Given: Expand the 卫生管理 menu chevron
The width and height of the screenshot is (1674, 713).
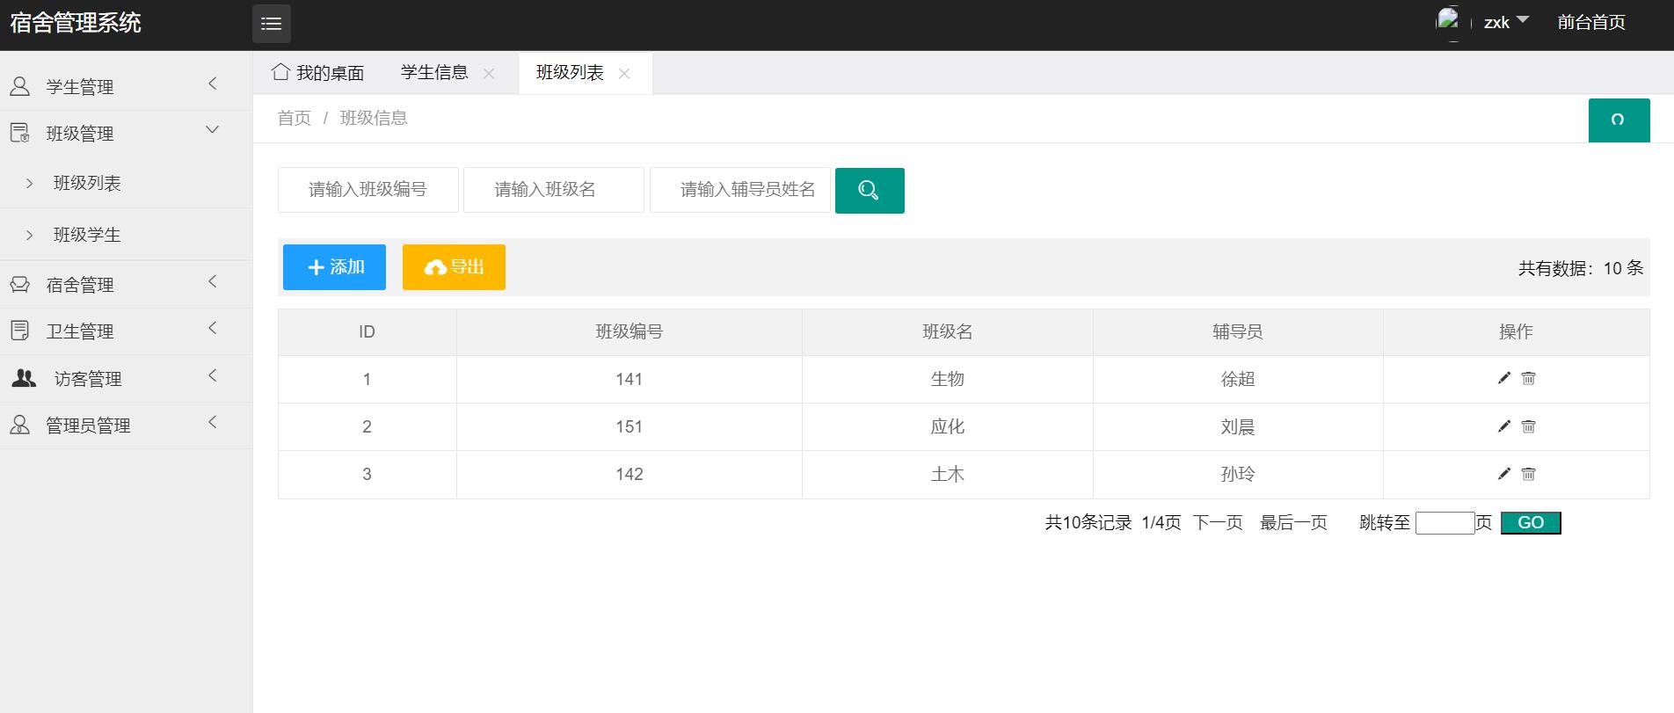Looking at the screenshot, I should [x=212, y=328].
